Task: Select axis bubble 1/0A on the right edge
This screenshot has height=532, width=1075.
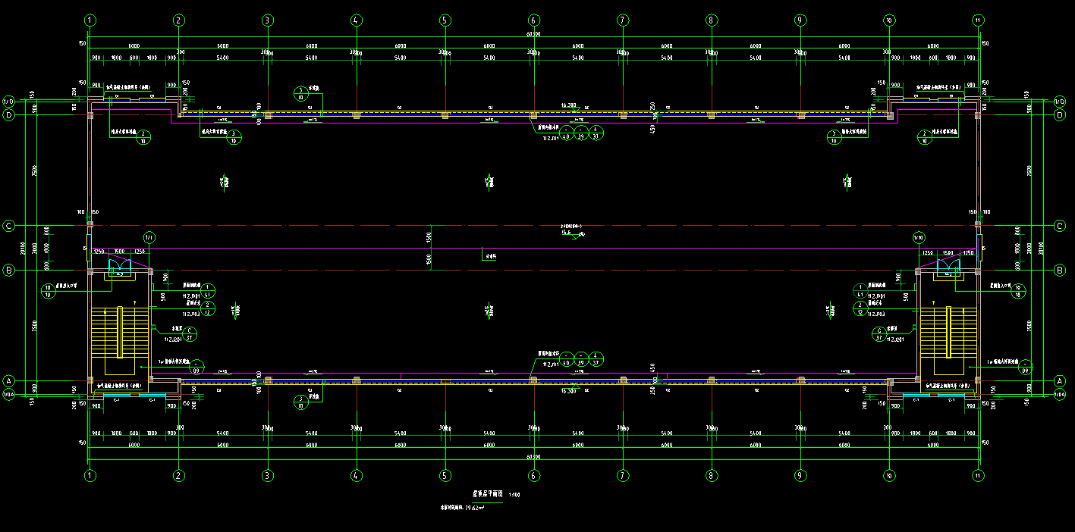Action: click(1060, 395)
